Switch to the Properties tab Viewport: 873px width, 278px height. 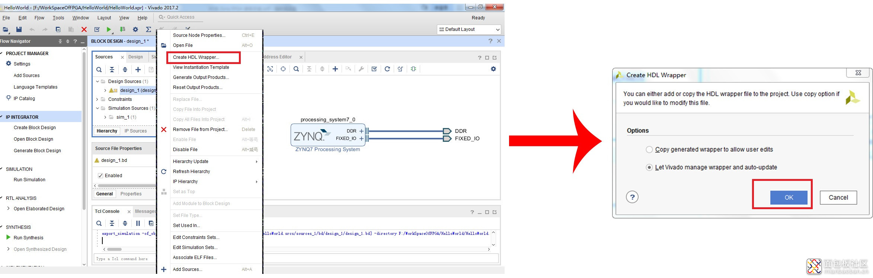pyautogui.click(x=131, y=194)
